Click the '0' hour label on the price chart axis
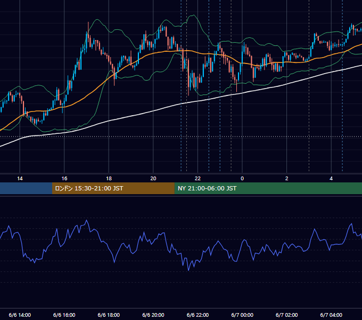Screen dimensions: 362x320 242,179
